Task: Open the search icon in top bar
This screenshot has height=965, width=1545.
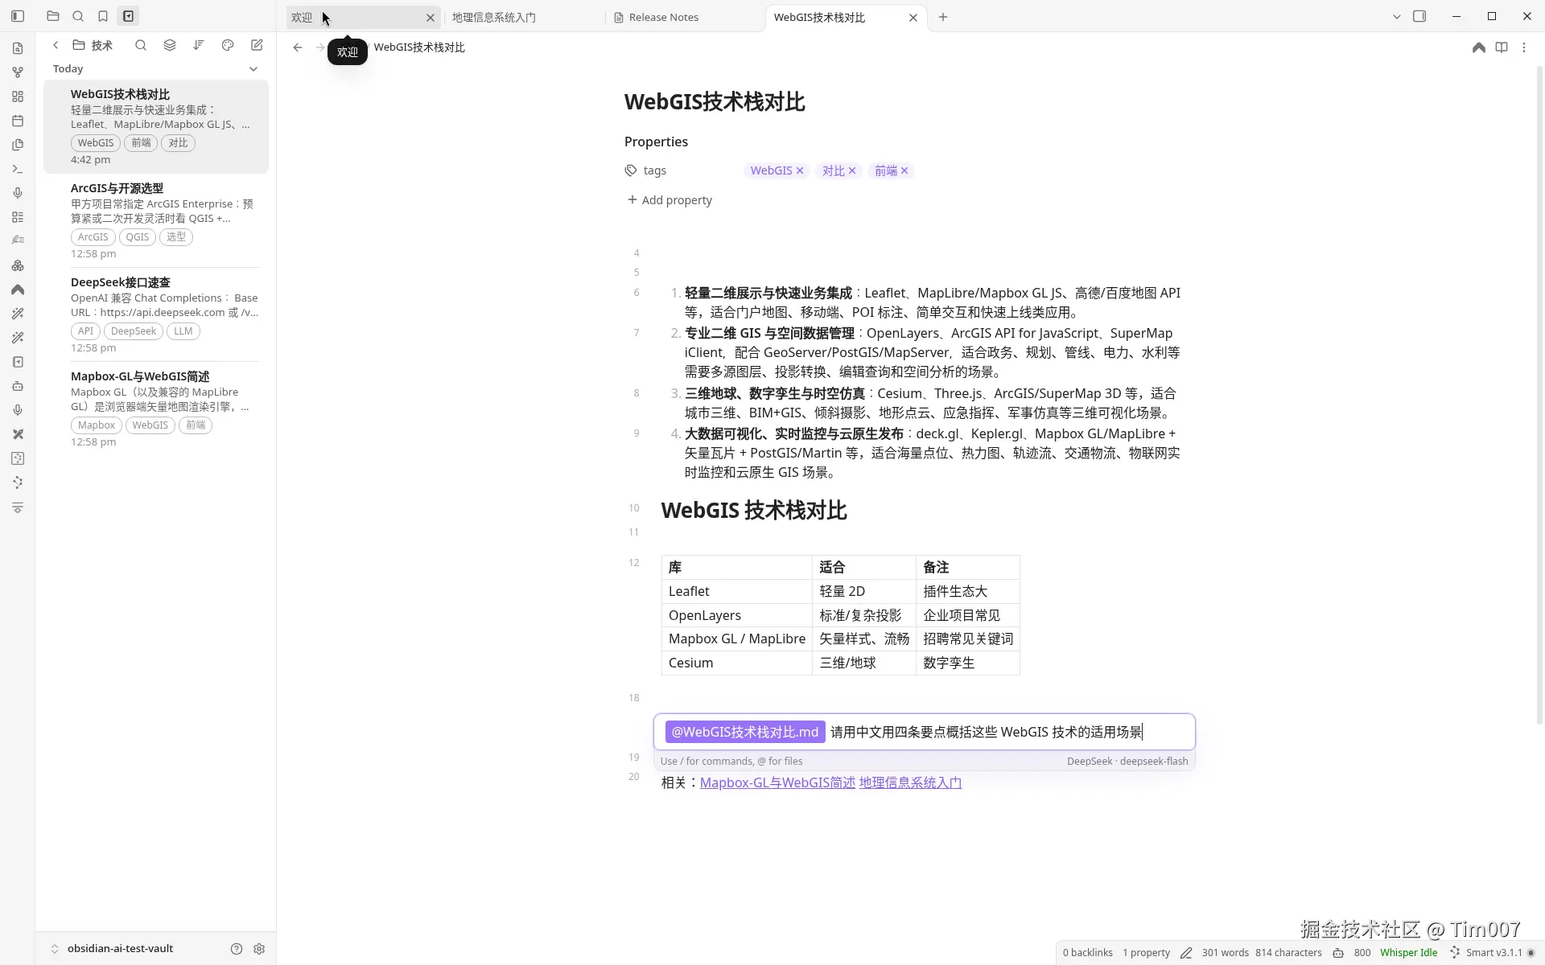Action: tap(78, 16)
